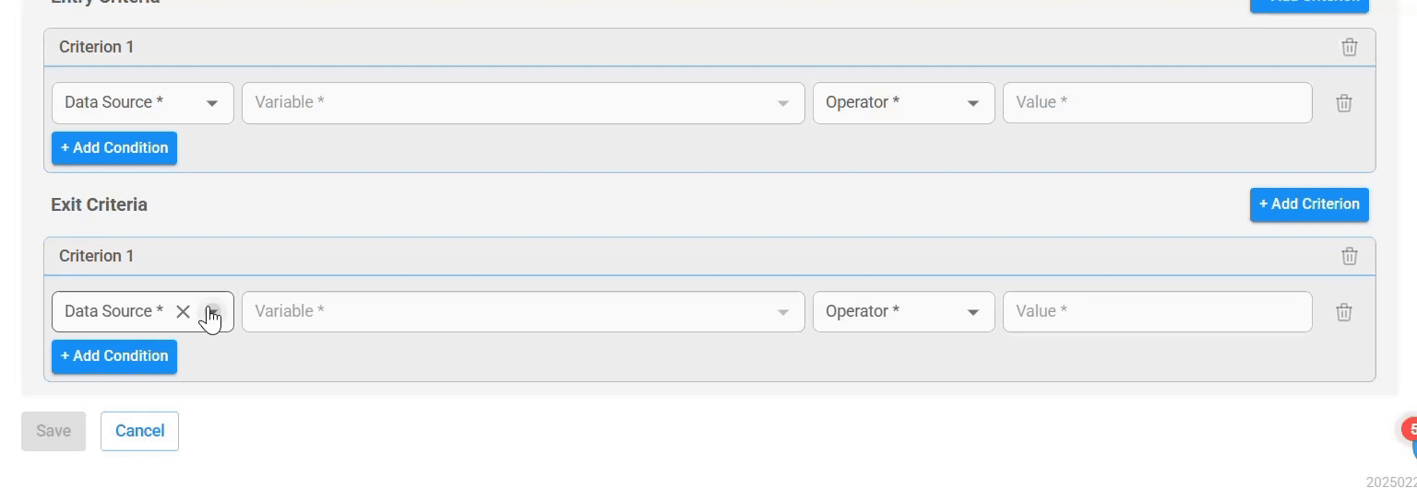Open Entry Criteria Operator dropdown

pos(903,103)
